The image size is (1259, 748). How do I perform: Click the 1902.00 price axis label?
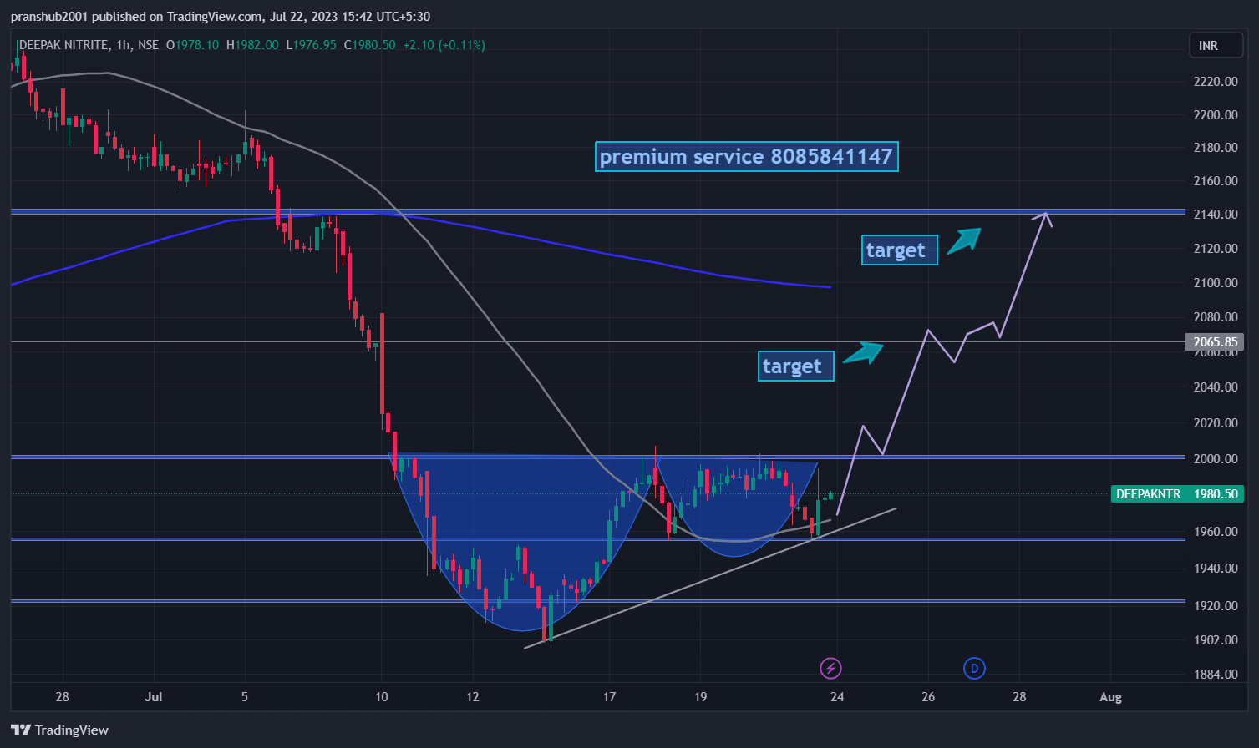1216,639
